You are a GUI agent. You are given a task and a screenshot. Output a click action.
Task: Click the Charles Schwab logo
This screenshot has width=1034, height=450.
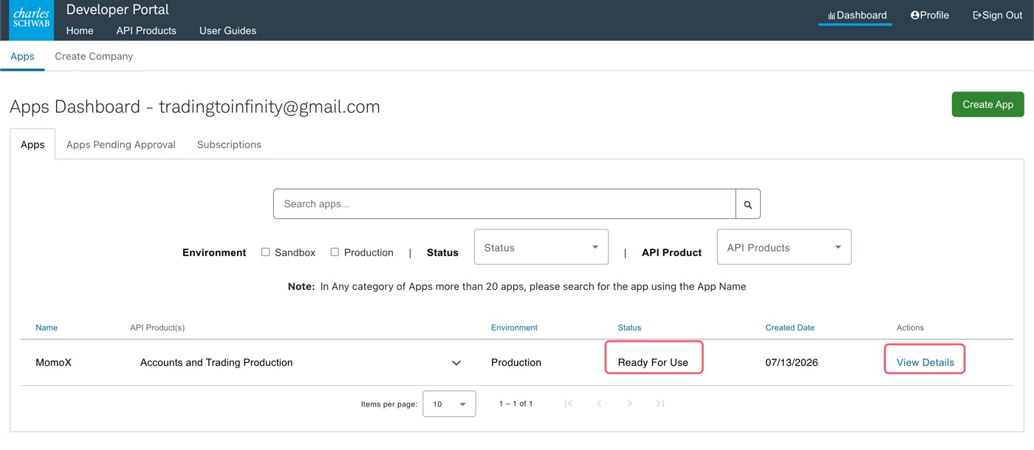pyautogui.click(x=32, y=20)
